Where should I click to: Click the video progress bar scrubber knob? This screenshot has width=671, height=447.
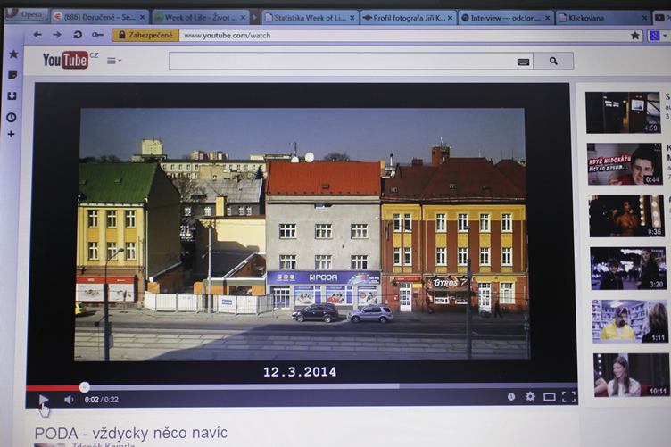point(84,387)
